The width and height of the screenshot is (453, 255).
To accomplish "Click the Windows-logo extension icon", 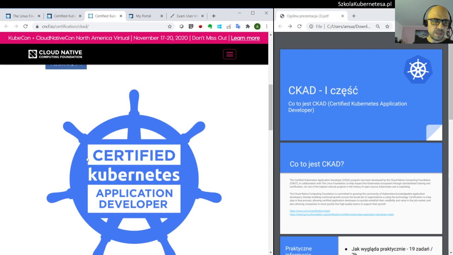I will click(219, 26).
